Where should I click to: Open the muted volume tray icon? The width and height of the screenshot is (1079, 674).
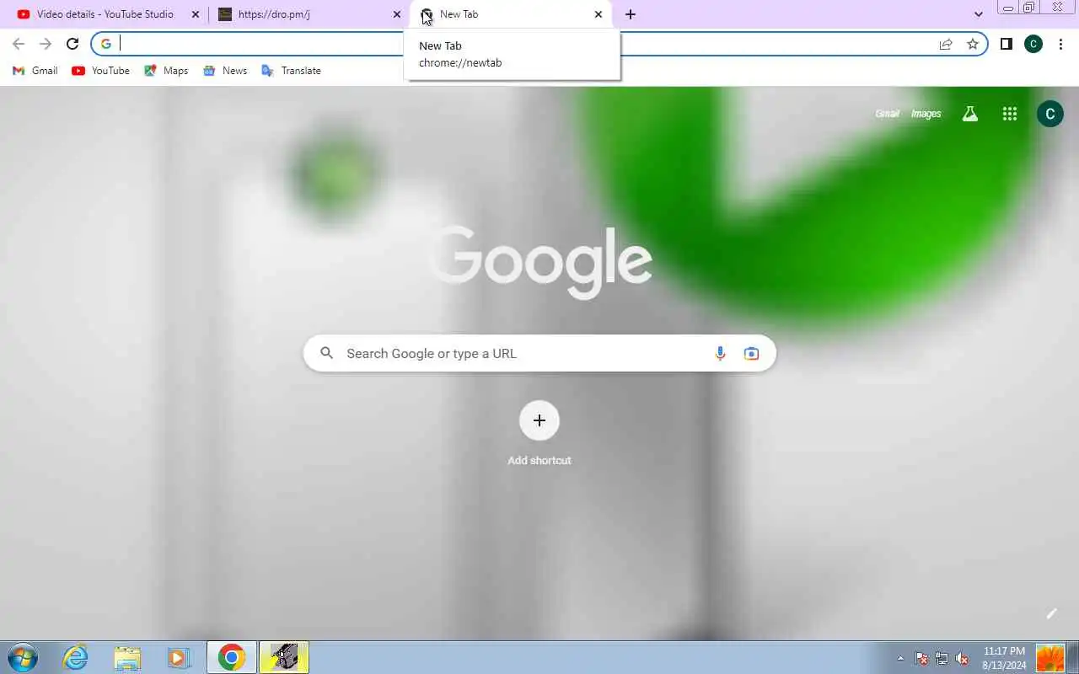click(x=962, y=658)
